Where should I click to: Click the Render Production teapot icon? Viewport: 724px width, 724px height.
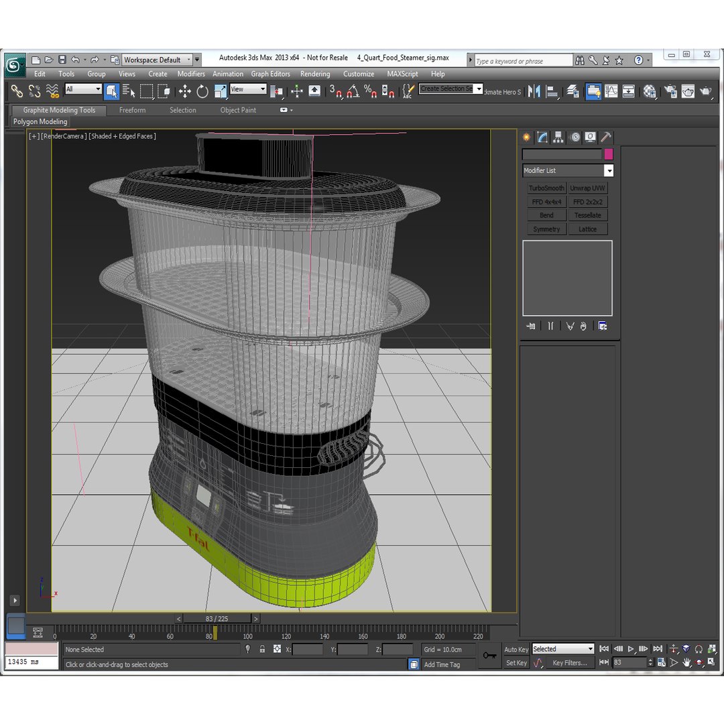pos(705,91)
